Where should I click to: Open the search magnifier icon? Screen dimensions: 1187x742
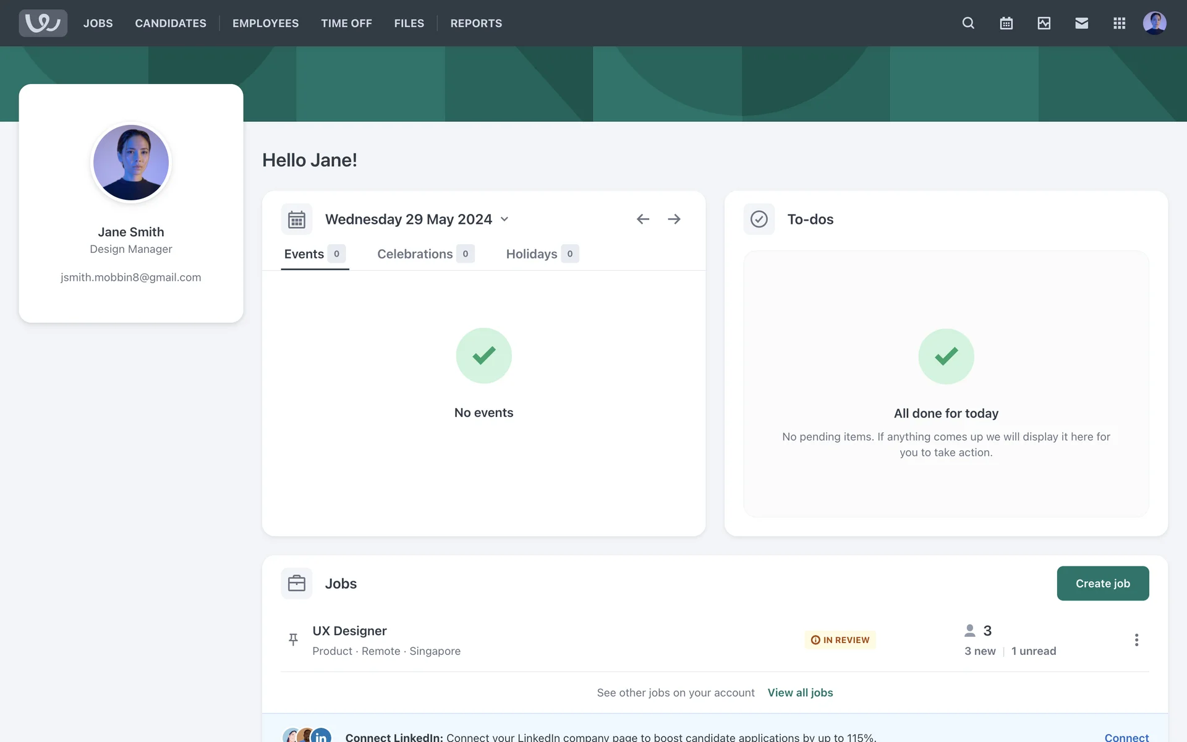pos(968,23)
